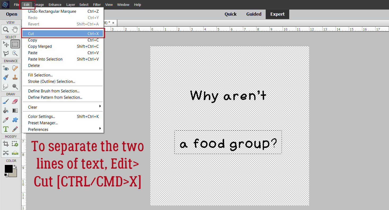
Task: Select the Content-Aware Move tool
Action: pyautogui.click(x=6, y=153)
